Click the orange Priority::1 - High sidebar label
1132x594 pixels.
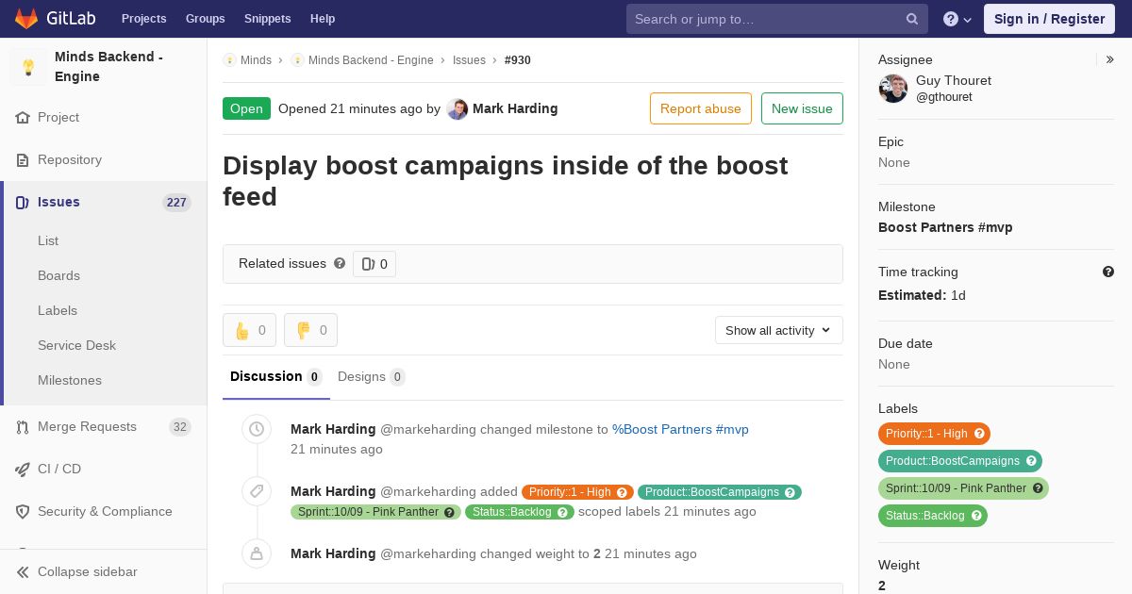click(x=934, y=434)
